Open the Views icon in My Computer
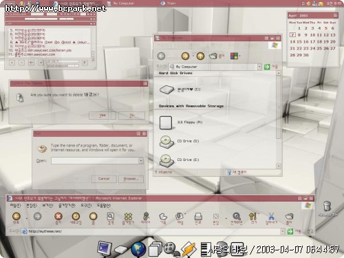This screenshot has width=344, height=258. click(234, 56)
